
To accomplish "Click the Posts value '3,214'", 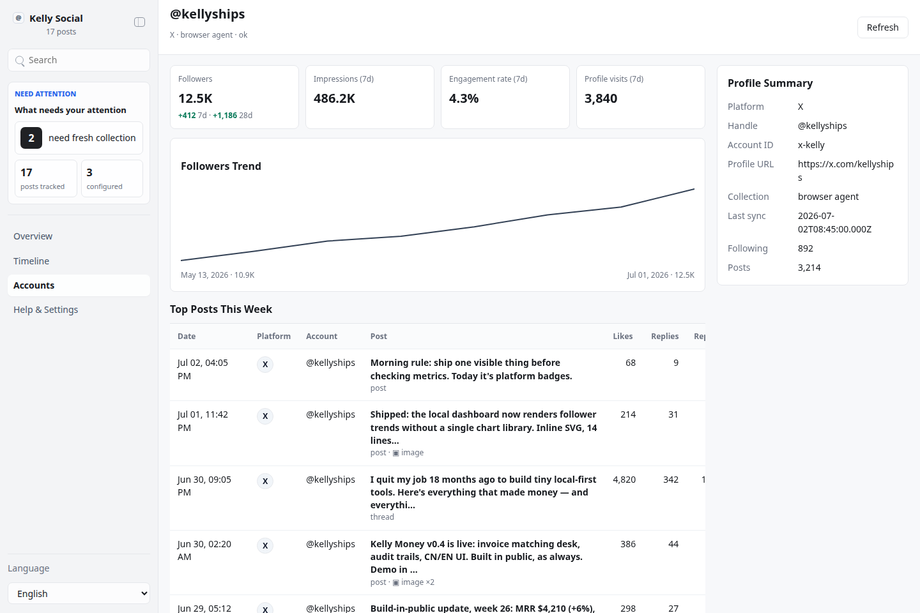I will pyautogui.click(x=809, y=268).
